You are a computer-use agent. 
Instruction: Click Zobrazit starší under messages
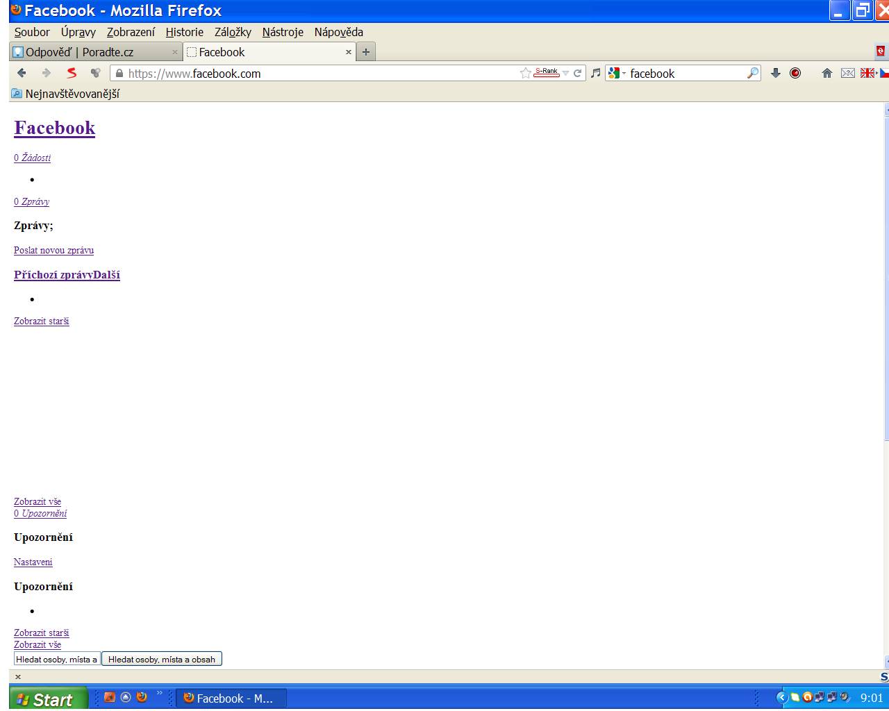point(42,321)
